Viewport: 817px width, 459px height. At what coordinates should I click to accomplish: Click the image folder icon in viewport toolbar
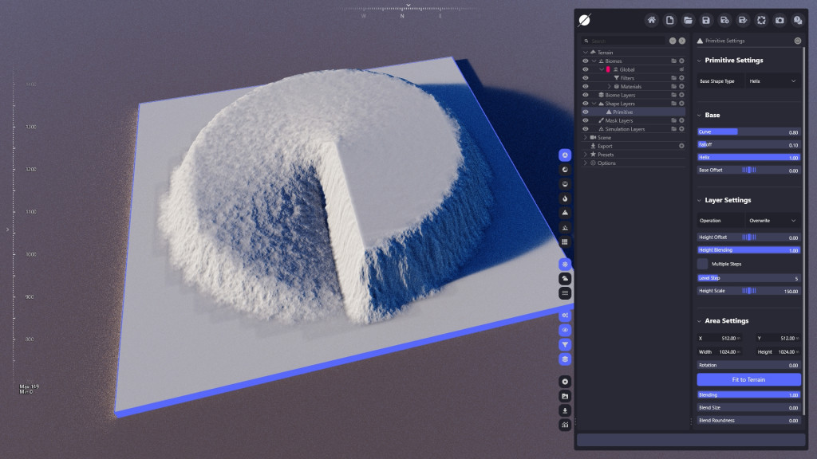[x=565, y=396]
